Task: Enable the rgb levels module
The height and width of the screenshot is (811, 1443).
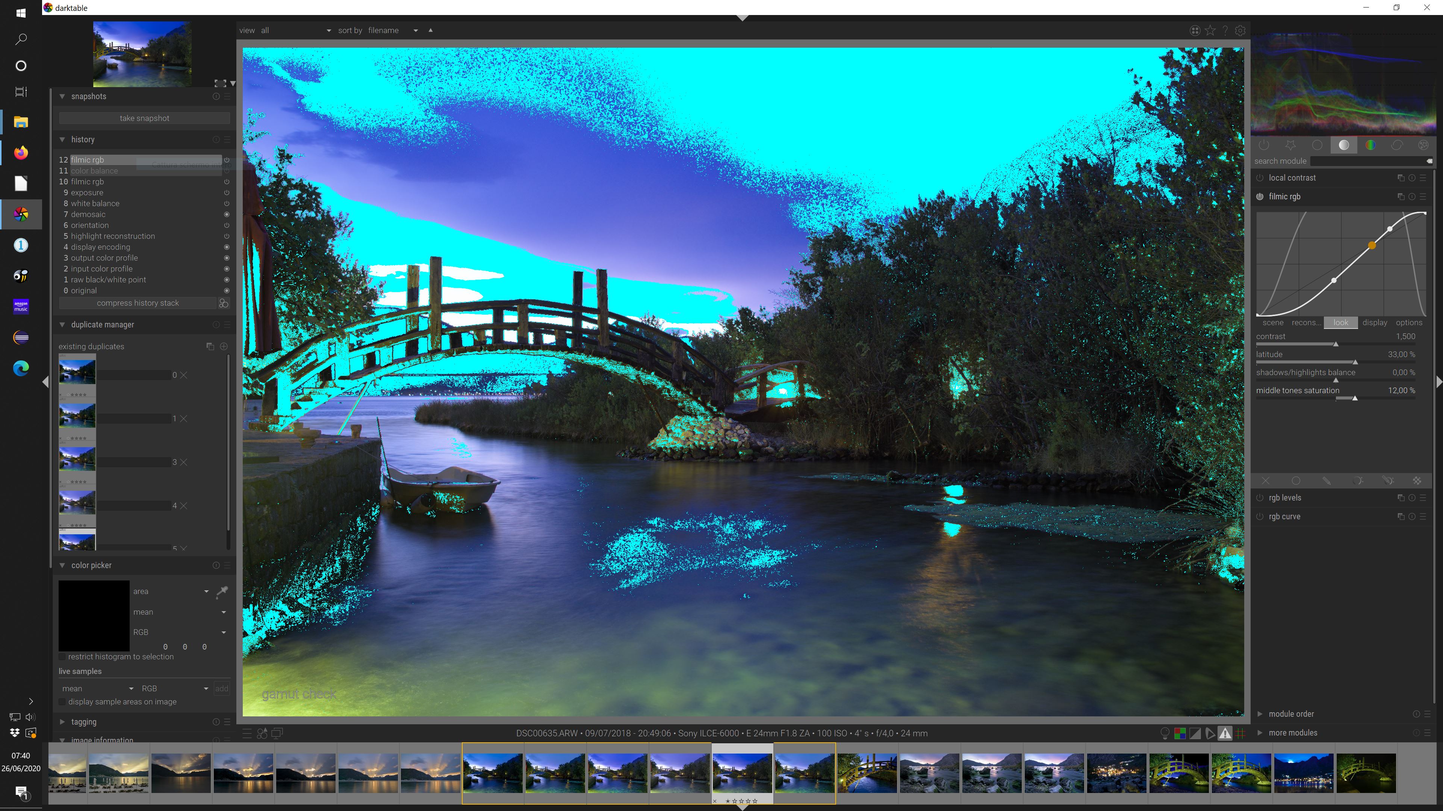Action: 1259,497
